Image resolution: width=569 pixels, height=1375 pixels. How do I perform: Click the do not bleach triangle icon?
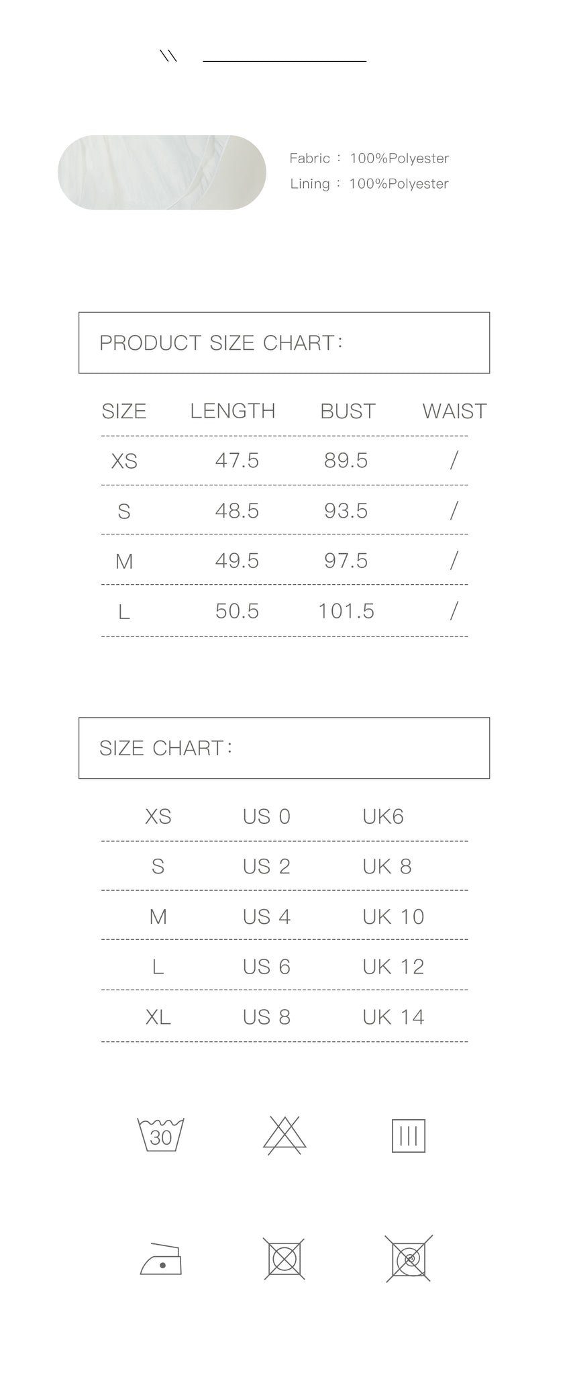coord(284,1135)
